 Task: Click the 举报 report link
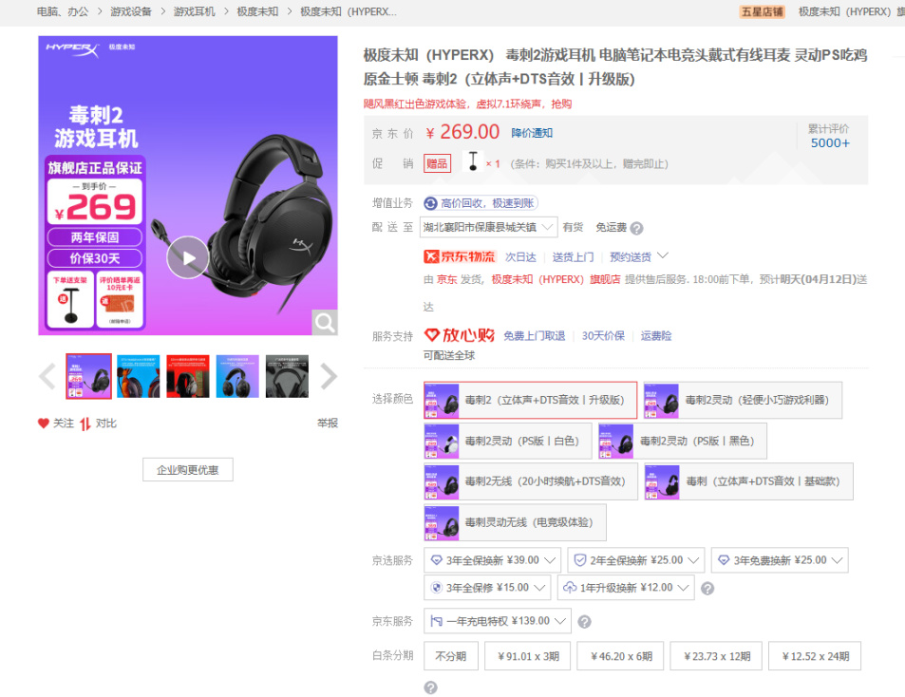[x=328, y=423]
